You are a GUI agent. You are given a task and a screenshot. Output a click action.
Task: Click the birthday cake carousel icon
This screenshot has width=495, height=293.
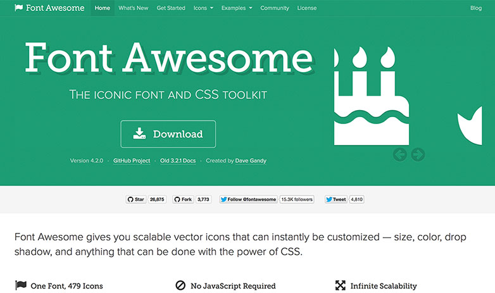pos(372,96)
